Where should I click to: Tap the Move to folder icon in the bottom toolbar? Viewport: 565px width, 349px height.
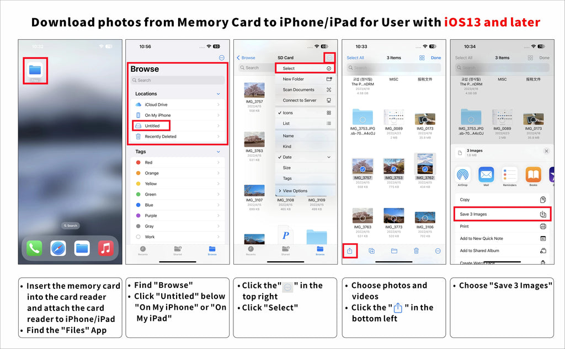click(394, 251)
